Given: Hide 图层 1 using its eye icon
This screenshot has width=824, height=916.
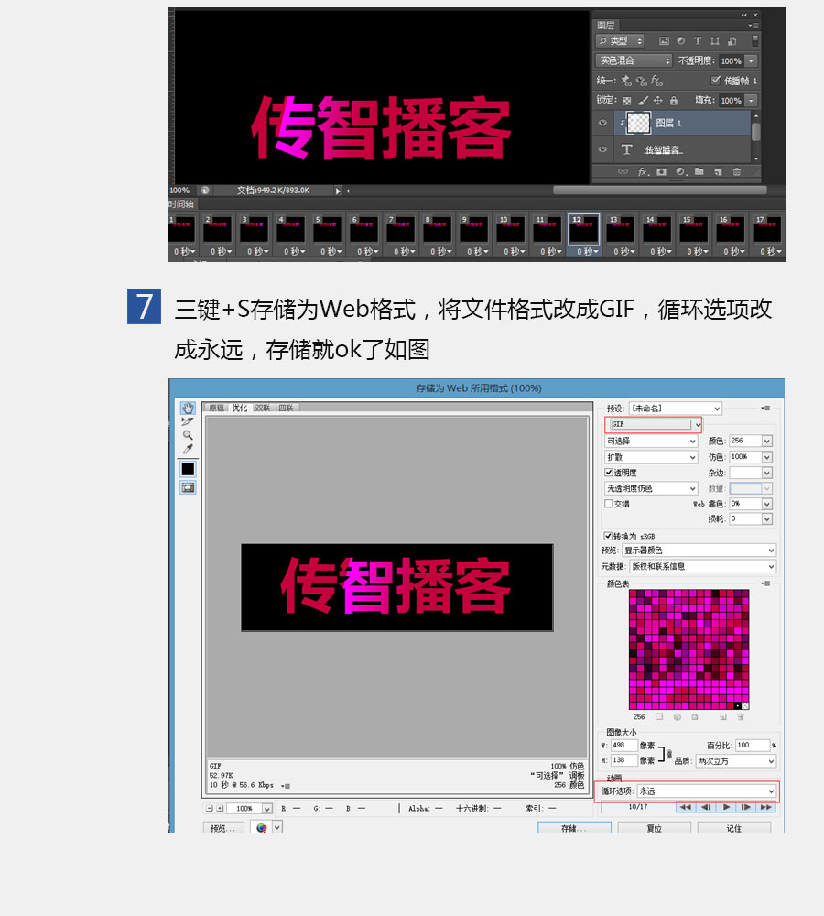Looking at the screenshot, I should (x=602, y=123).
